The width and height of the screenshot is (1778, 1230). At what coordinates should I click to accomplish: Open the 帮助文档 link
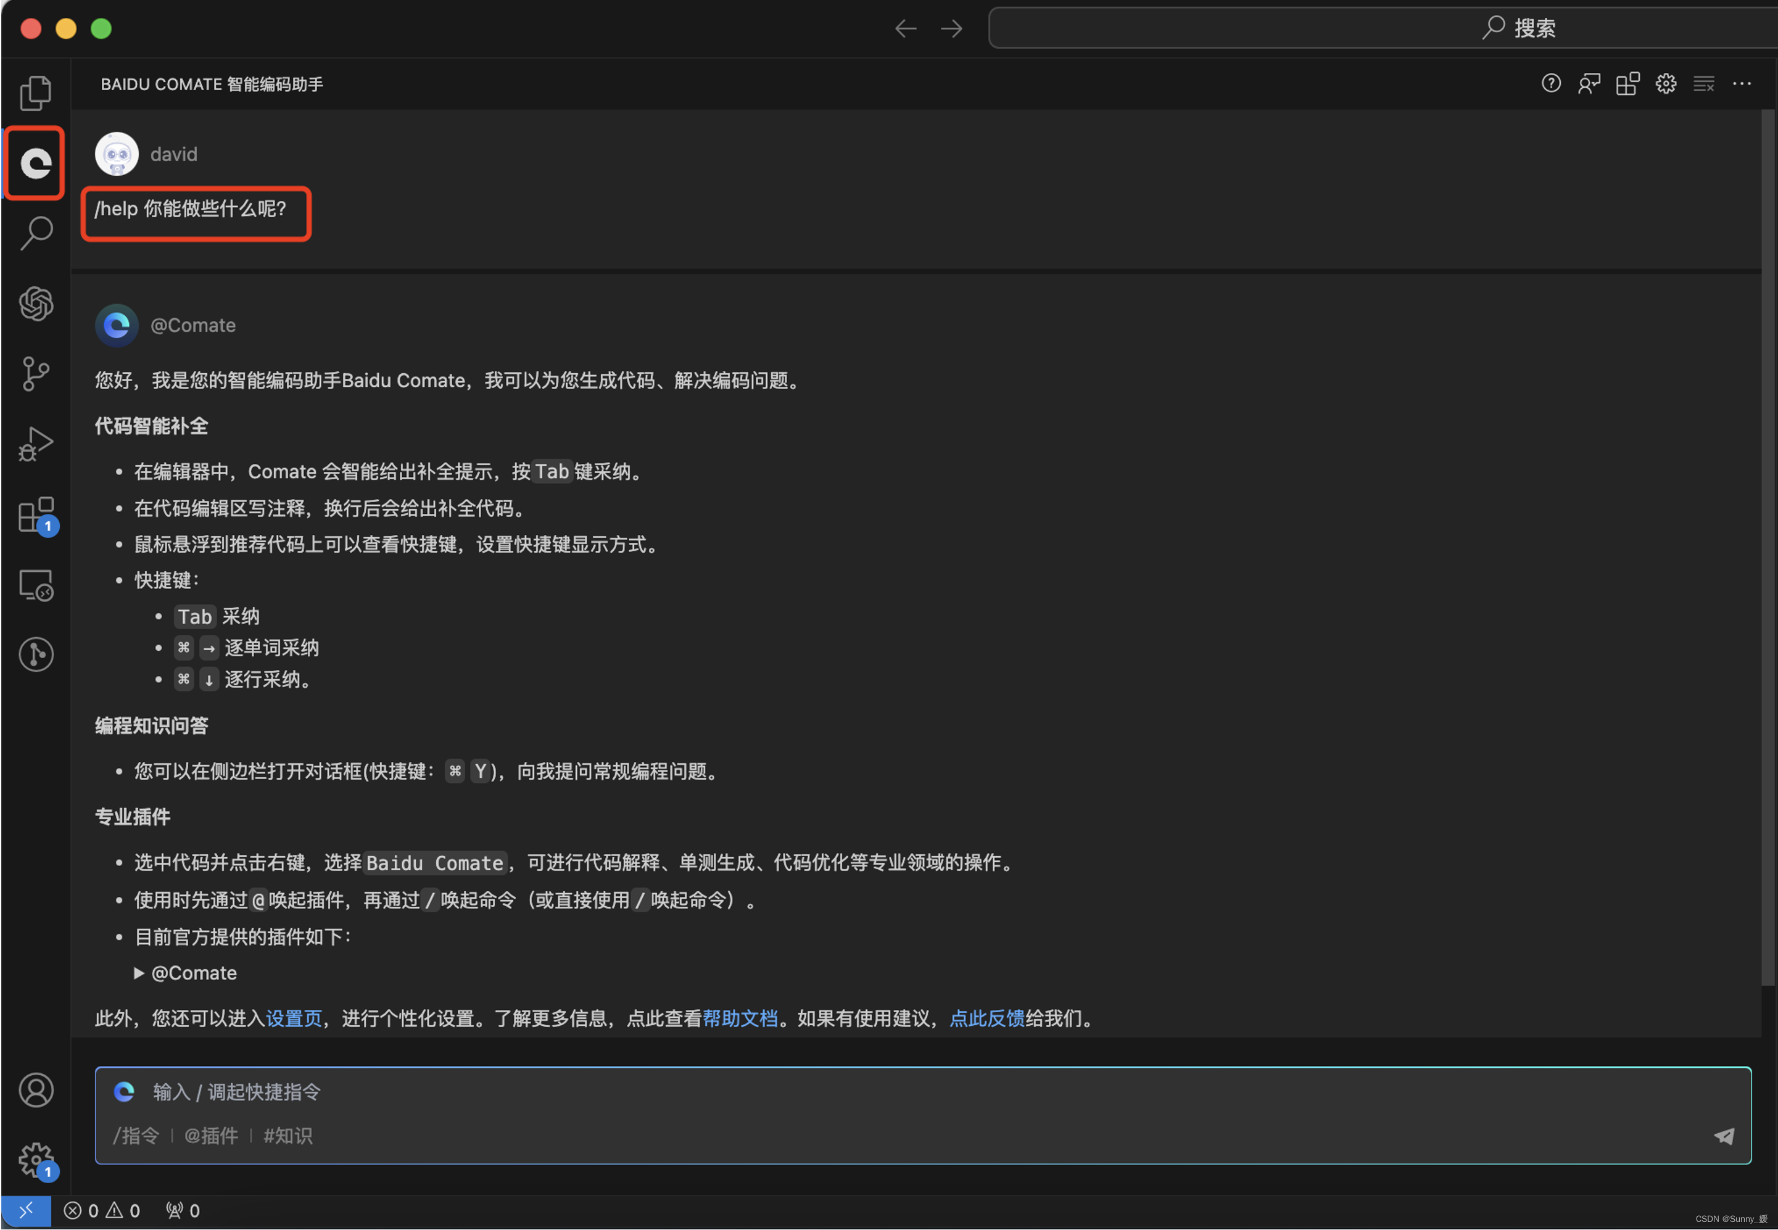point(740,1019)
